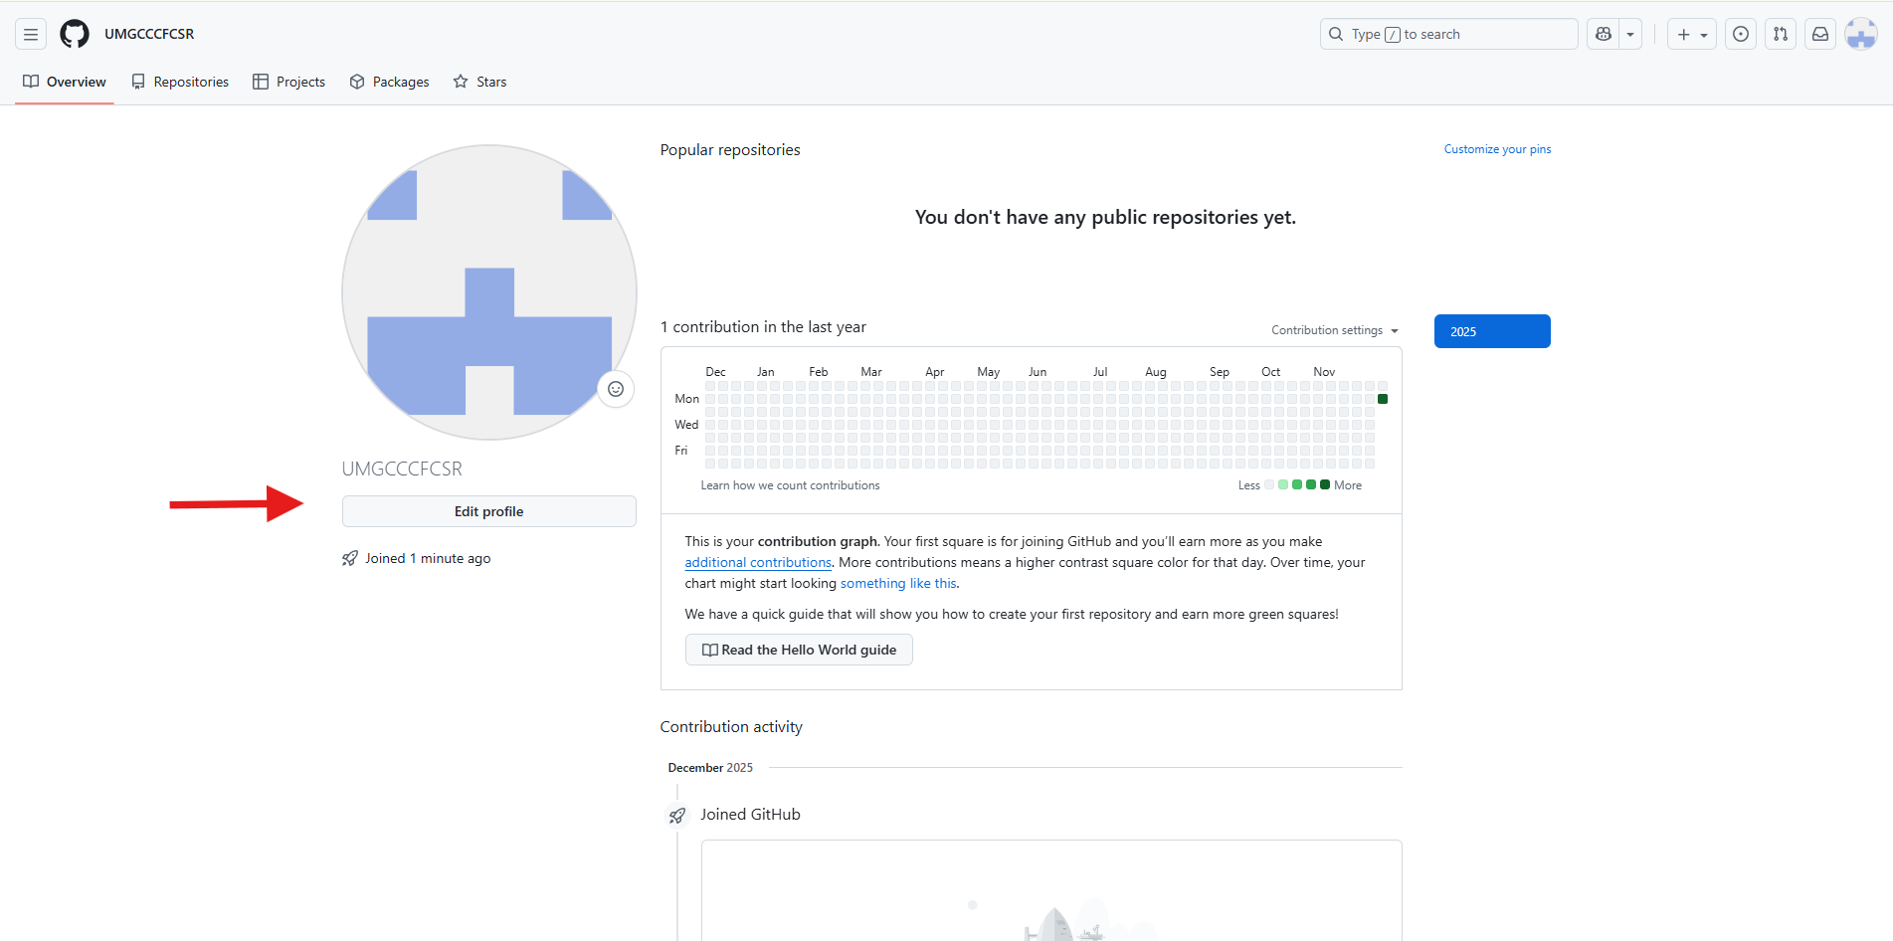Go to the Stars tab

click(x=480, y=82)
